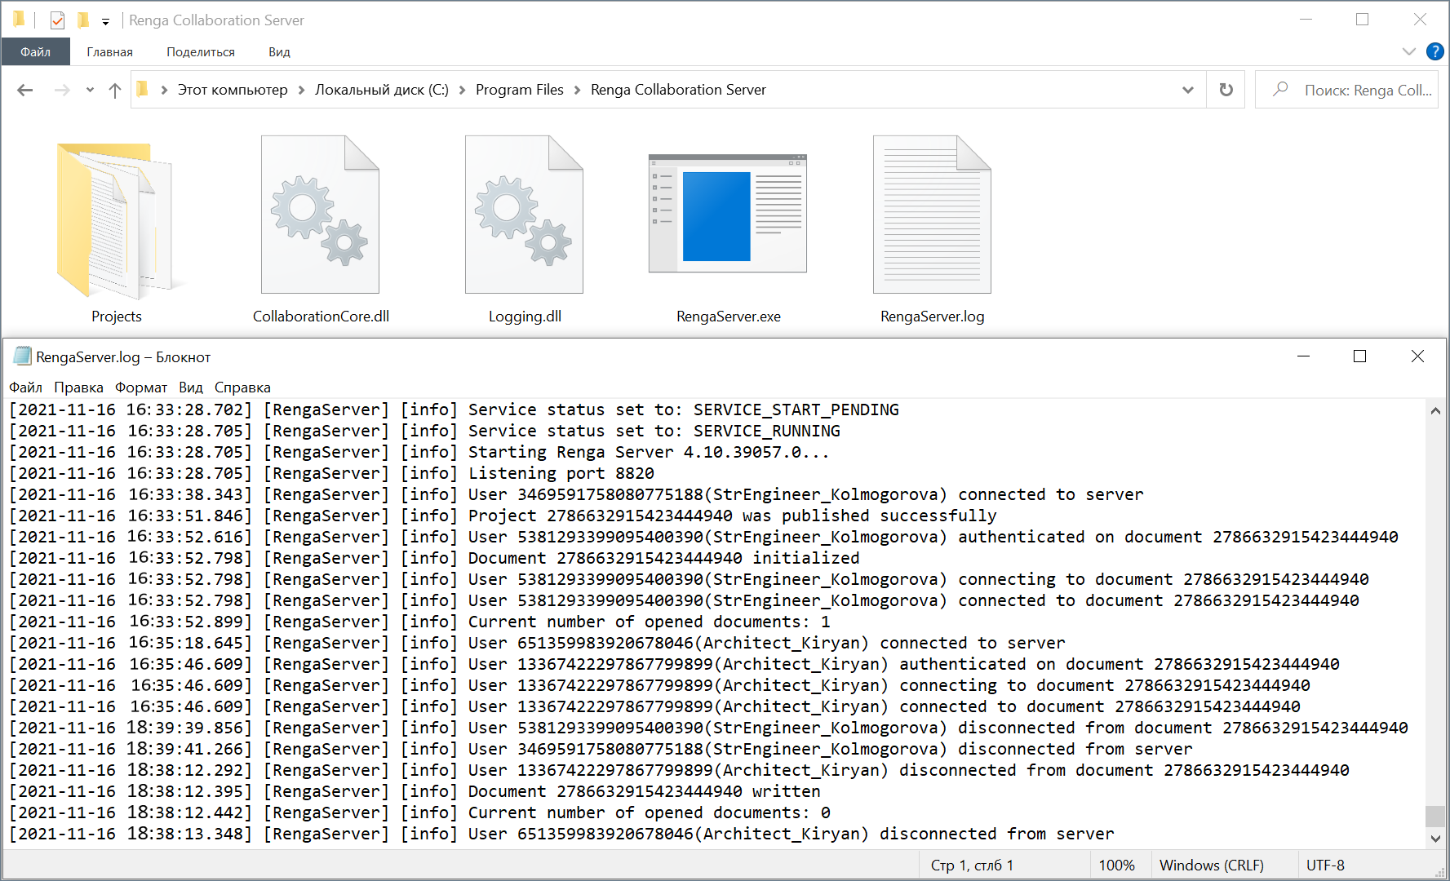This screenshot has height=881, width=1450.
Task: Click the 'Current number of opened documents: 0' line
Action: (x=419, y=812)
